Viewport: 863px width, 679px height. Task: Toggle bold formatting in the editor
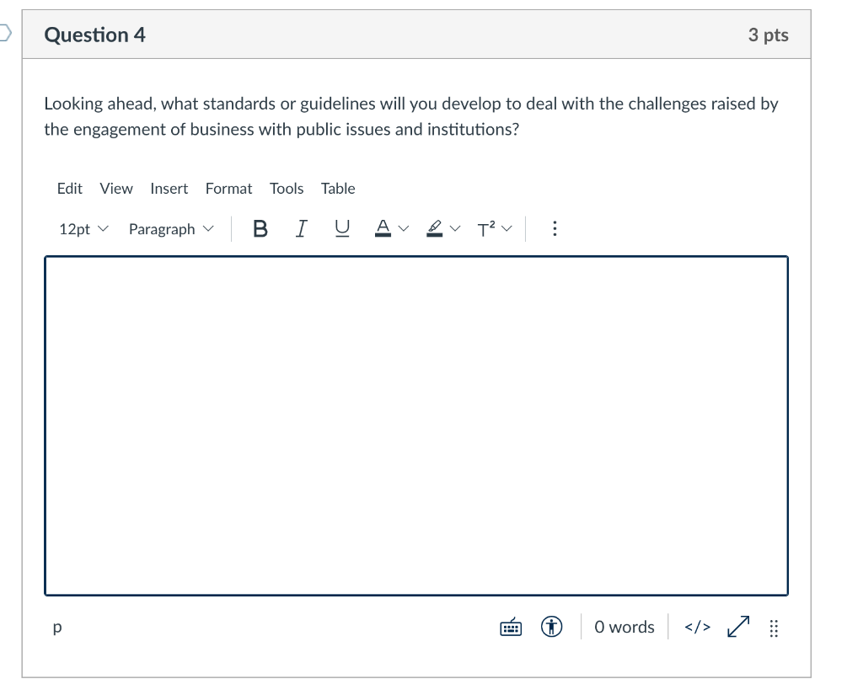click(260, 228)
